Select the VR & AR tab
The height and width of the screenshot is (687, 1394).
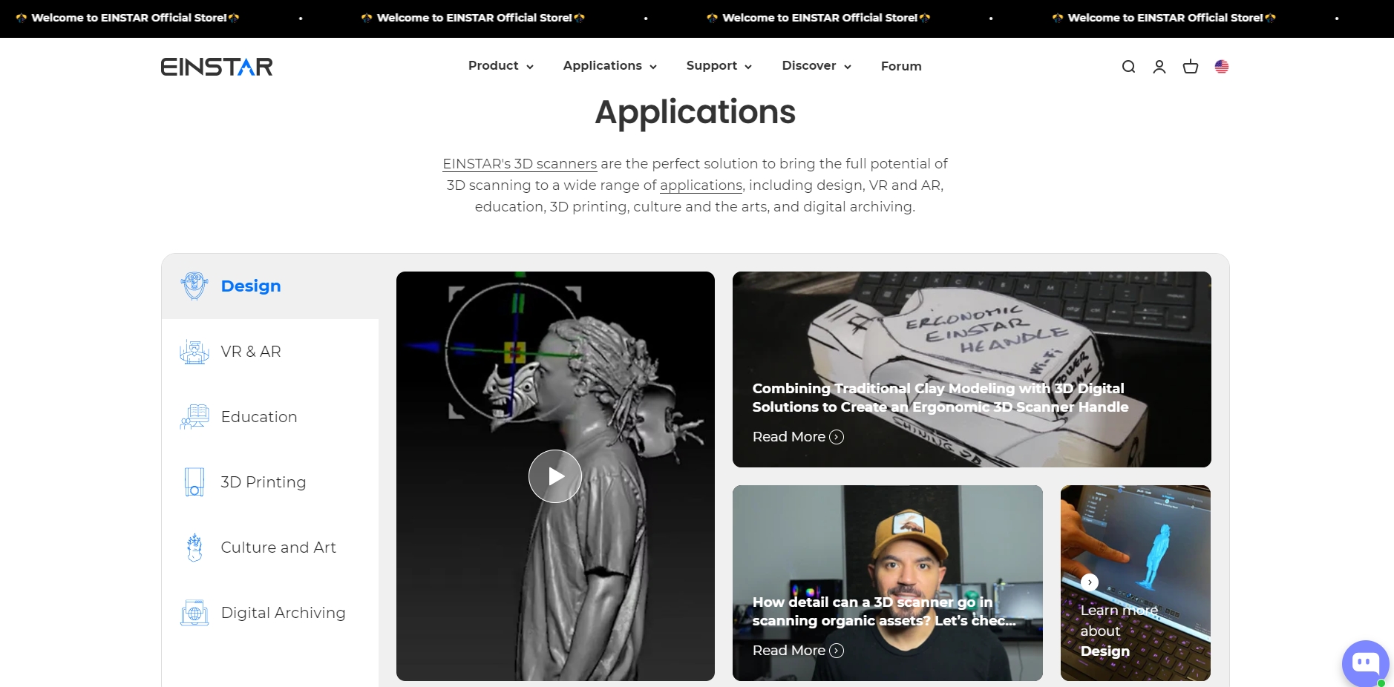click(251, 352)
